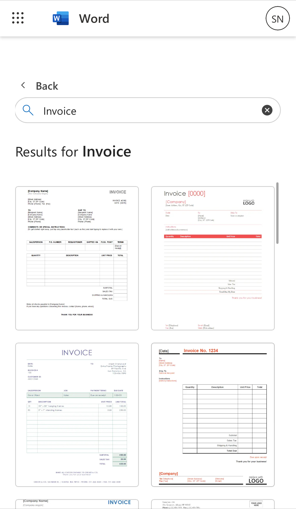Image resolution: width=296 pixels, height=509 pixels.
Task: Click the Word app title
Action: tap(94, 18)
